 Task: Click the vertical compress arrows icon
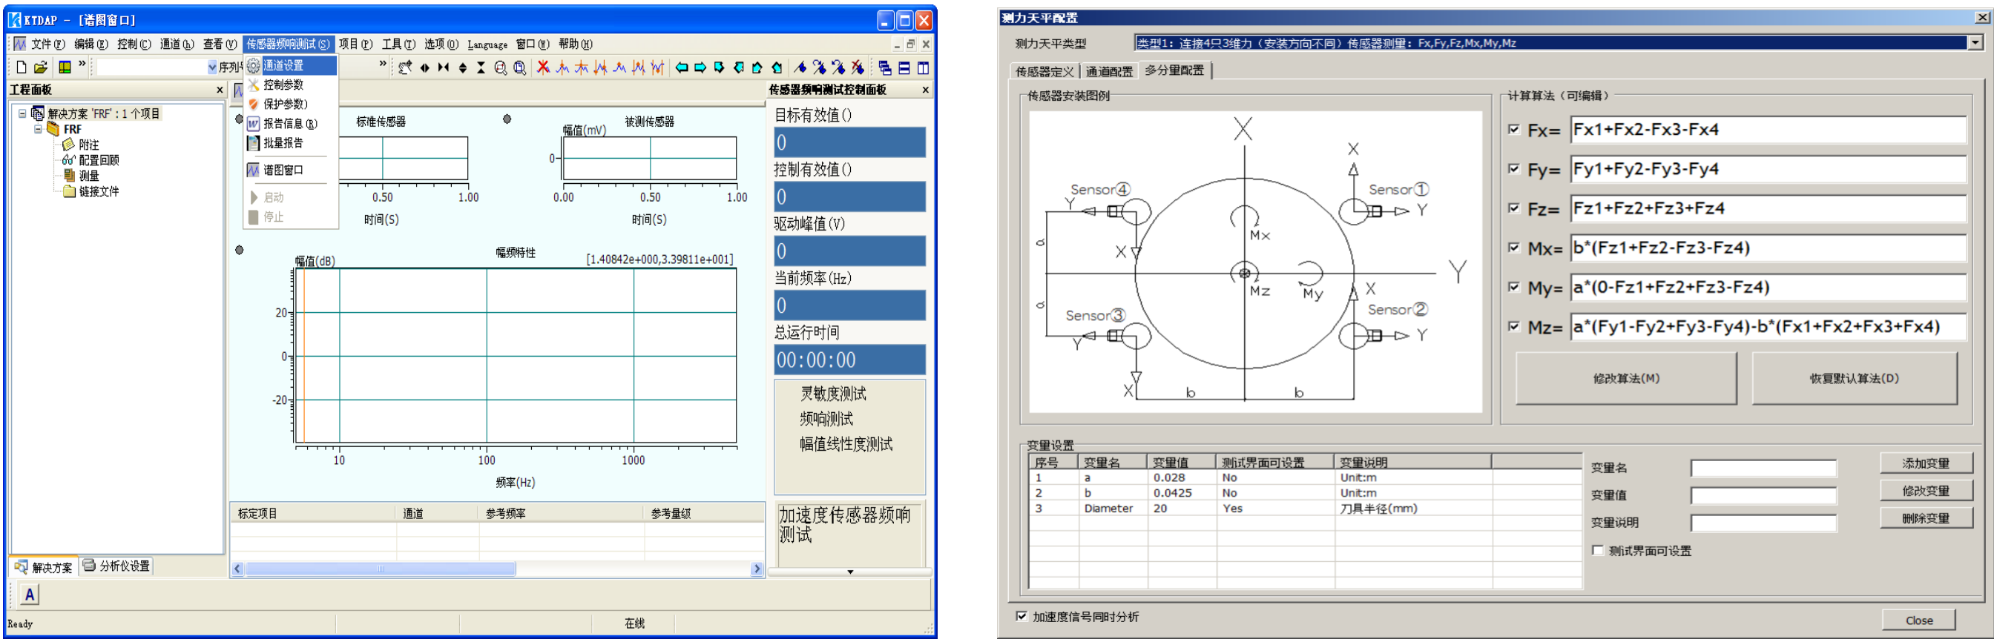pos(481,68)
